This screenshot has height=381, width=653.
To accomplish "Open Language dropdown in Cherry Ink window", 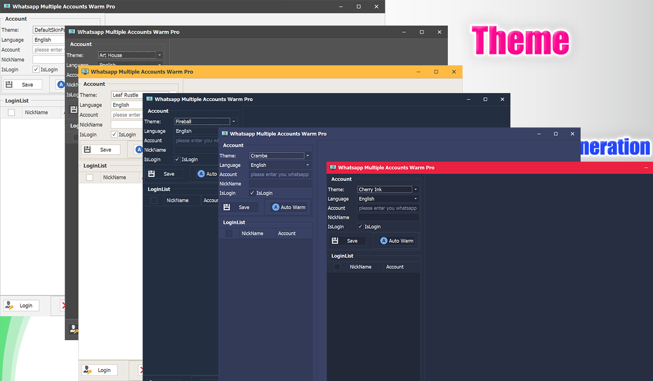I will click(x=388, y=199).
